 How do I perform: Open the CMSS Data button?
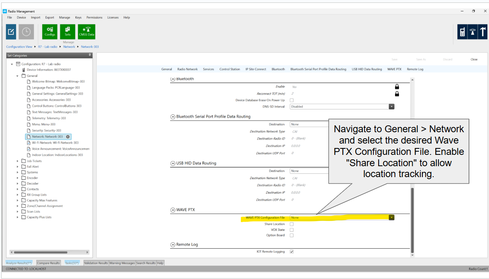86,32
